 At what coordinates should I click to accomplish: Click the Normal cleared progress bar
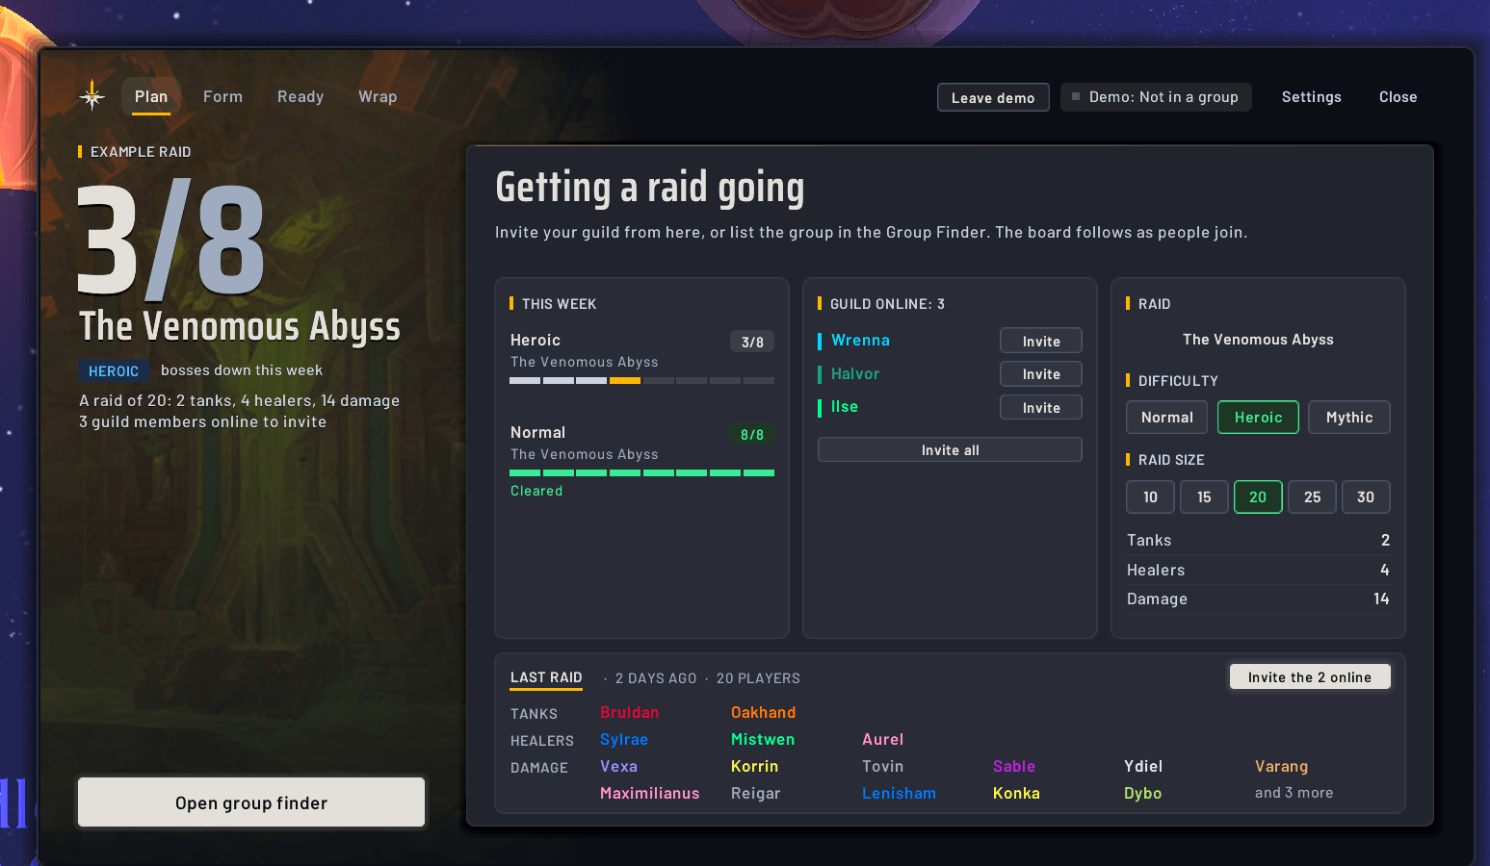(641, 472)
